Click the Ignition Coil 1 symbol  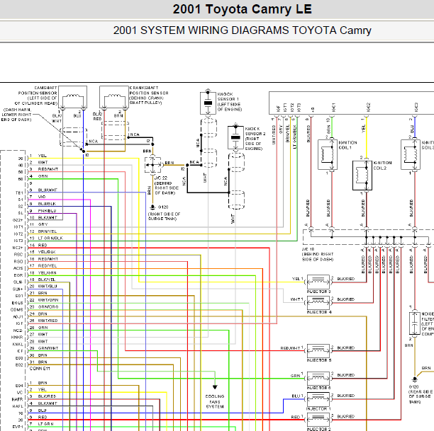coord(328,154)
